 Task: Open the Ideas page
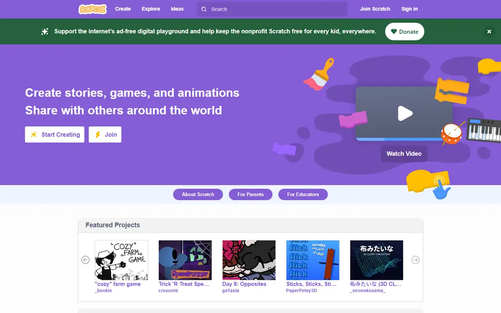[x=177, y=9]
